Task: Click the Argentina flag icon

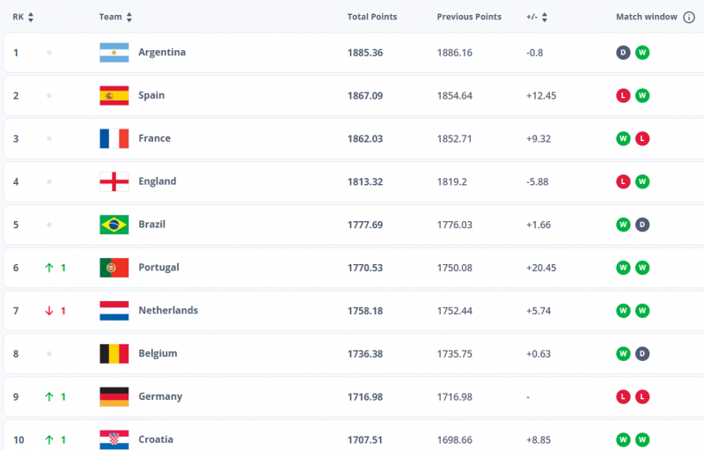Action: [114, 53]
